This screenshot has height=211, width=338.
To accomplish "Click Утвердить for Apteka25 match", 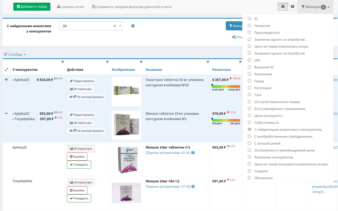I will point(79,165).
